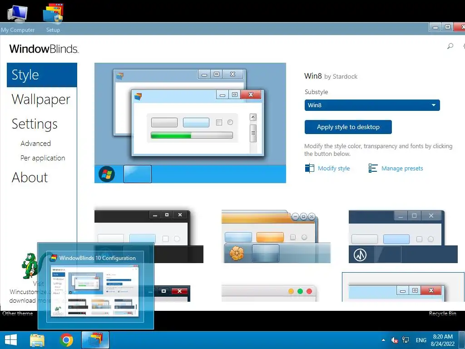The width and height of the screenshot is (465, 349).
Task: Click the checkbox in Win8 preview
Action: (x=219, y=123)
